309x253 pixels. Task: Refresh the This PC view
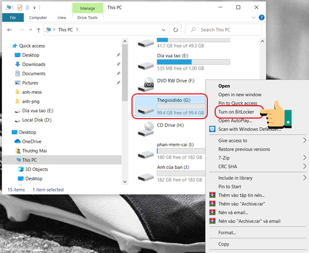click(x=175, y=30)
